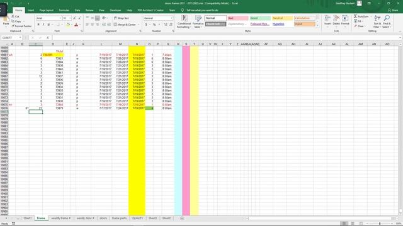
Task: Add a new sheet with plus button
Action: coord(182,218)
